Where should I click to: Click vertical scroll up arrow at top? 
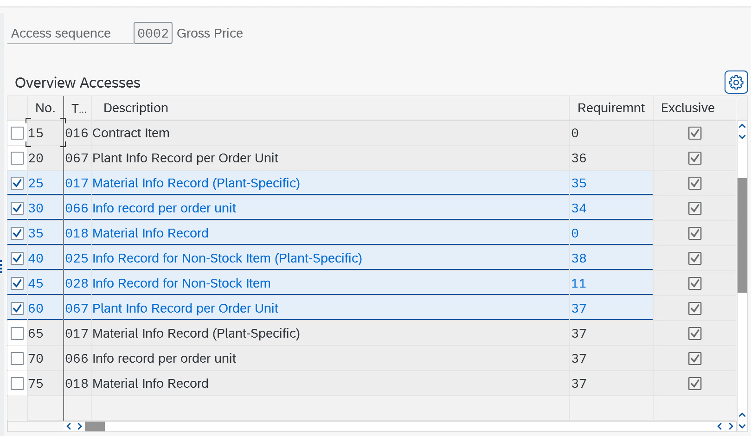click(742, 126)
